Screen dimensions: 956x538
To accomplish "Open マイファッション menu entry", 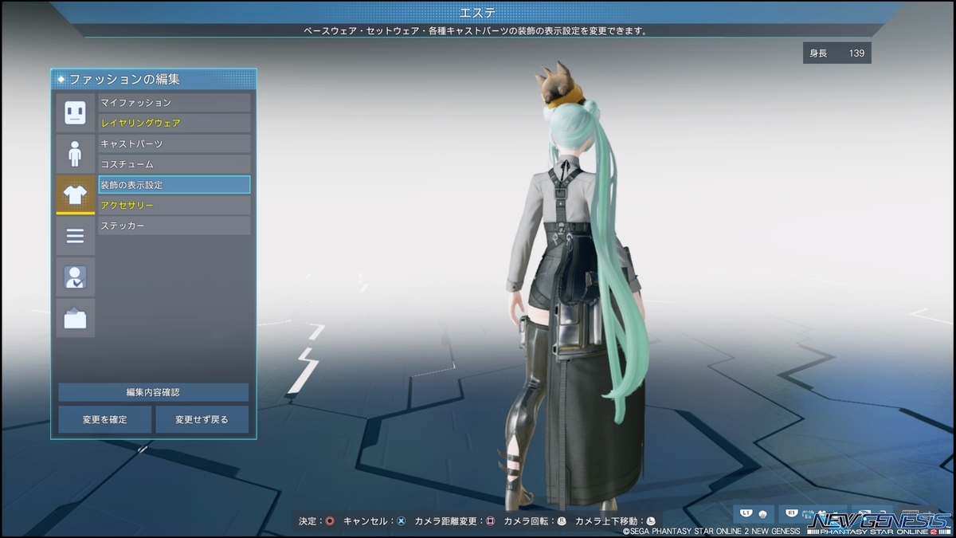I will (x=174, y=103).
